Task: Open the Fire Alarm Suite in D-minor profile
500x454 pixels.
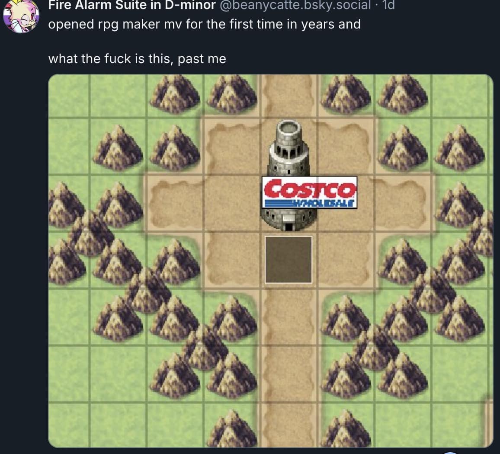Action: tap(132, 5)
